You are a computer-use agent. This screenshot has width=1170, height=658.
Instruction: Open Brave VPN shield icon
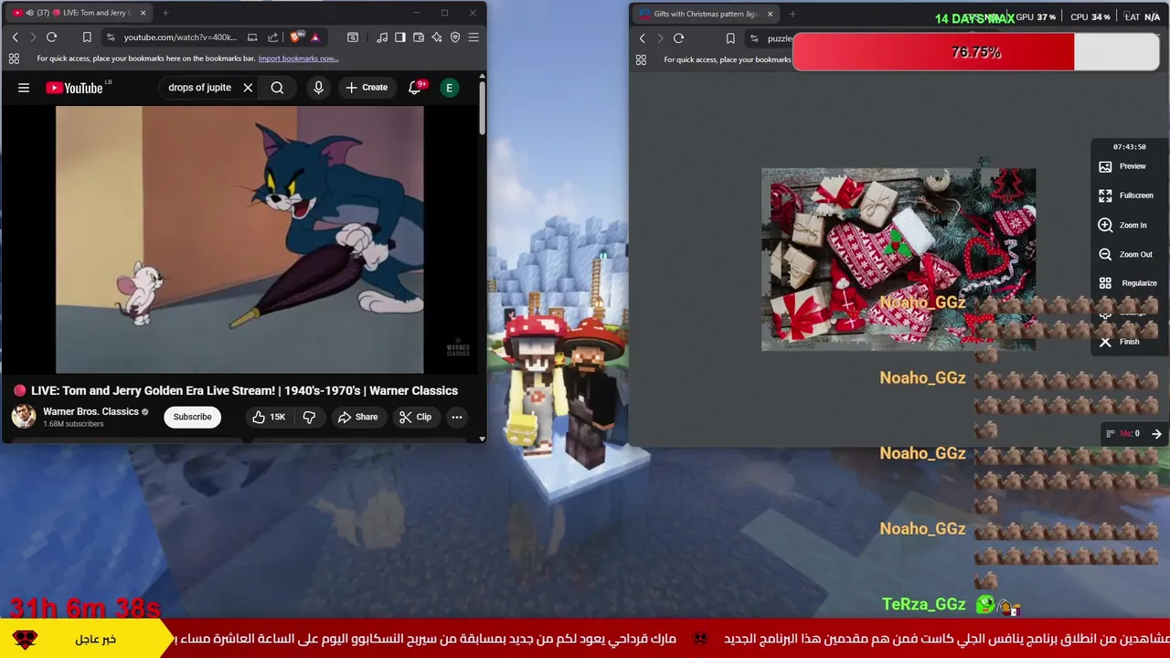[455, 37]
